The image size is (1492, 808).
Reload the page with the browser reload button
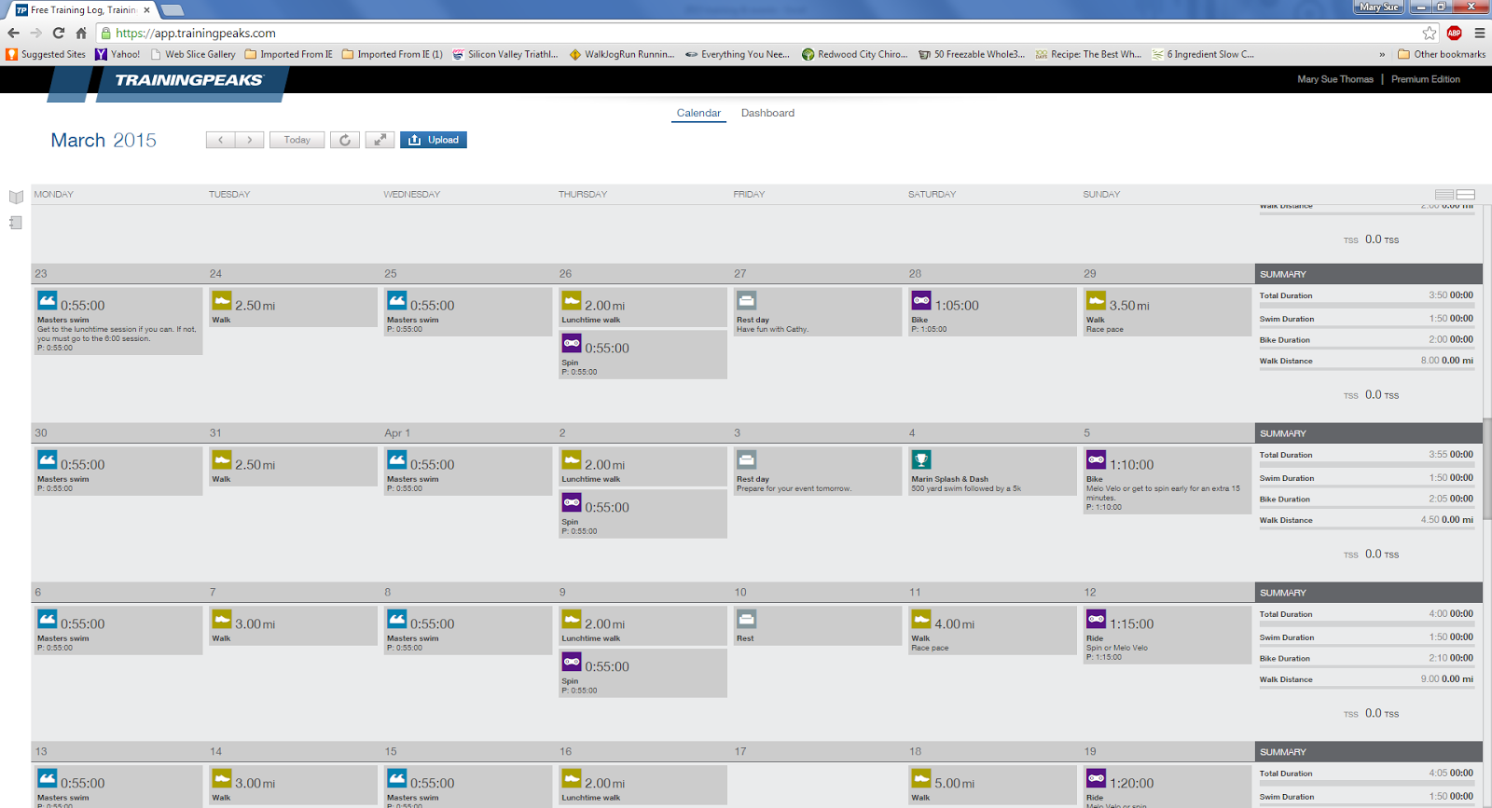59,34
